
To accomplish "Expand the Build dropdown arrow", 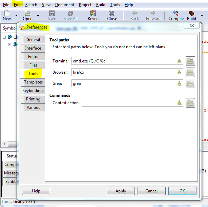I will click(x=202, y=16).
